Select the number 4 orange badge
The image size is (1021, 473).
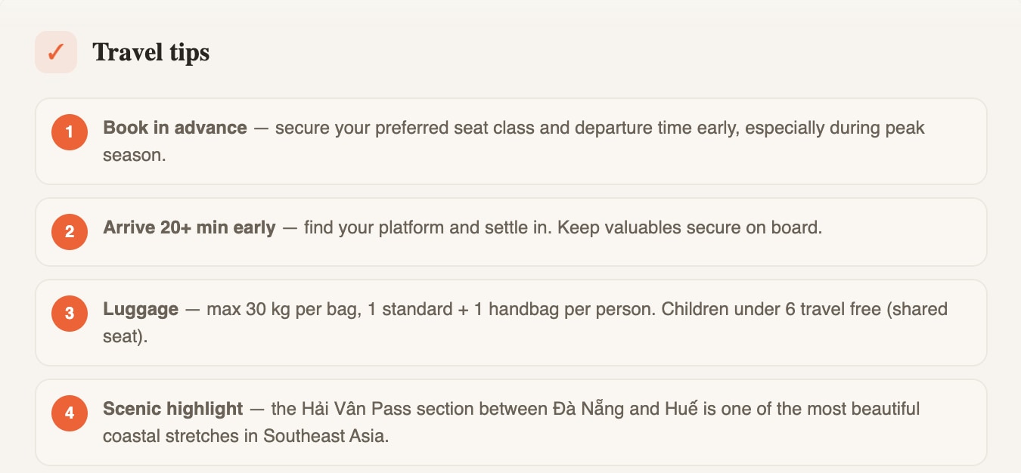pyautogui.click(x=70, y=413)
